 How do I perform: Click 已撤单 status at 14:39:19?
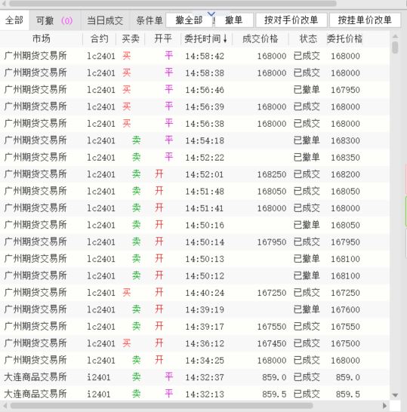pos(307,309)
